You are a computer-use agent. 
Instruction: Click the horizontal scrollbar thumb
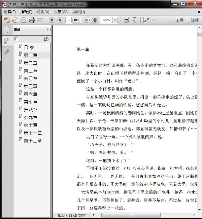[131, 215]
